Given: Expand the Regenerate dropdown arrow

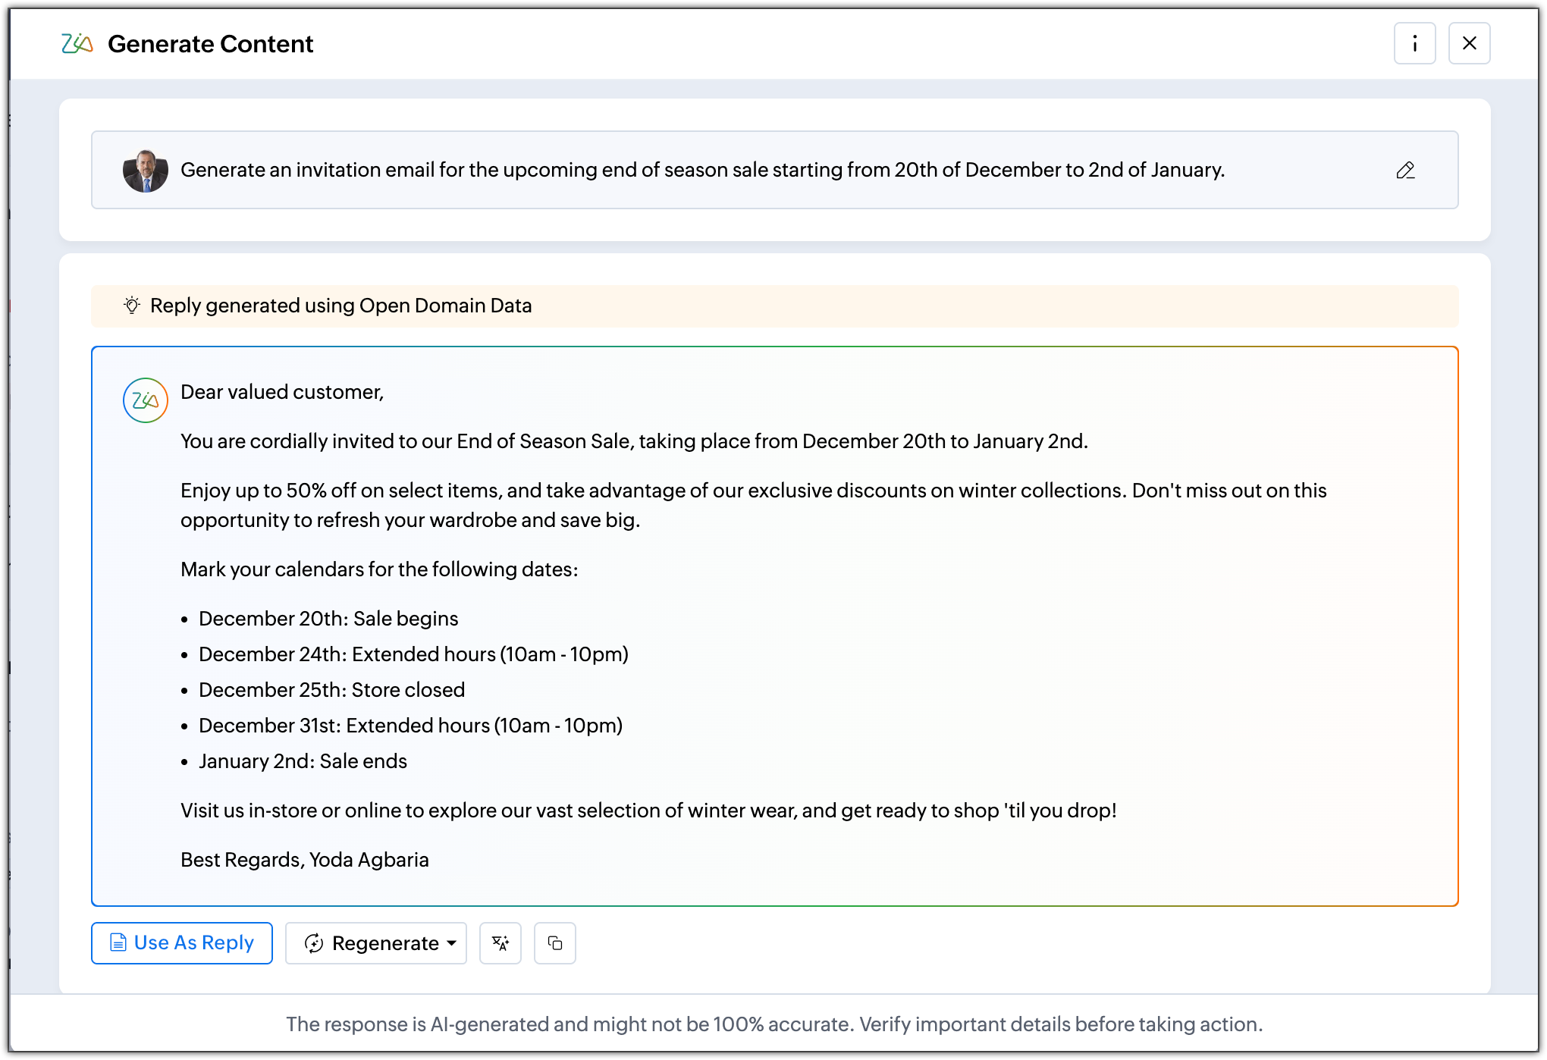Looking at the screenshot, I should 452,943.
